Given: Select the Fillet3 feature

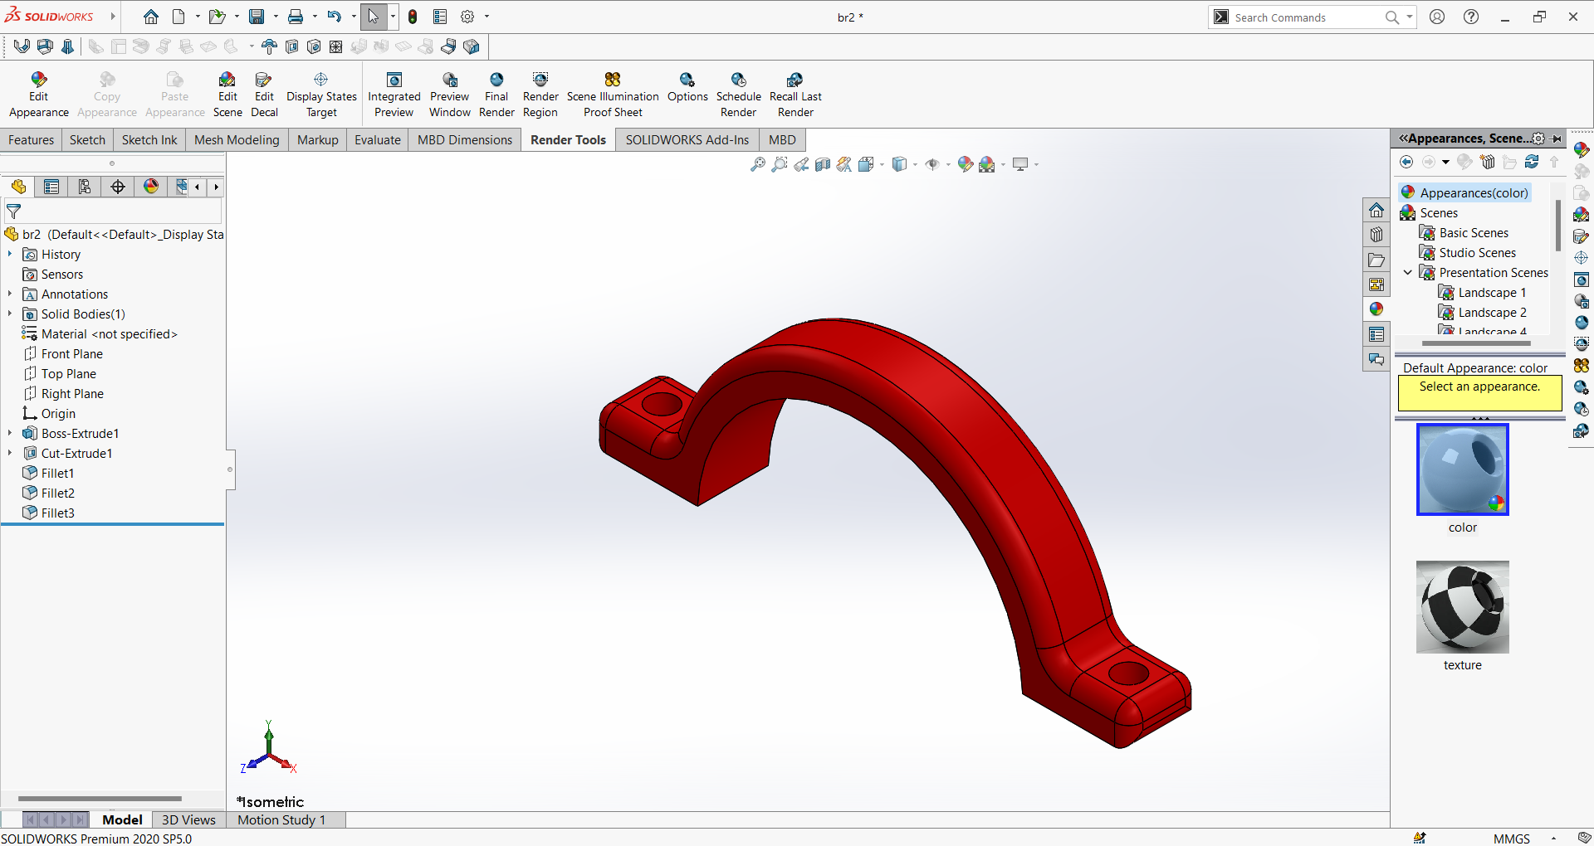Looking at the screenshot, I should pyautogui.click(x=49, y=513).
